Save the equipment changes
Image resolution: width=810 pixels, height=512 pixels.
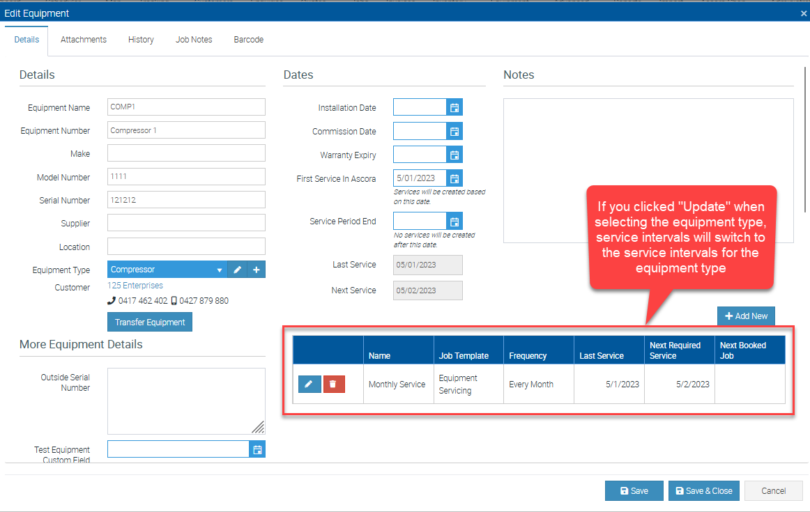634,491
